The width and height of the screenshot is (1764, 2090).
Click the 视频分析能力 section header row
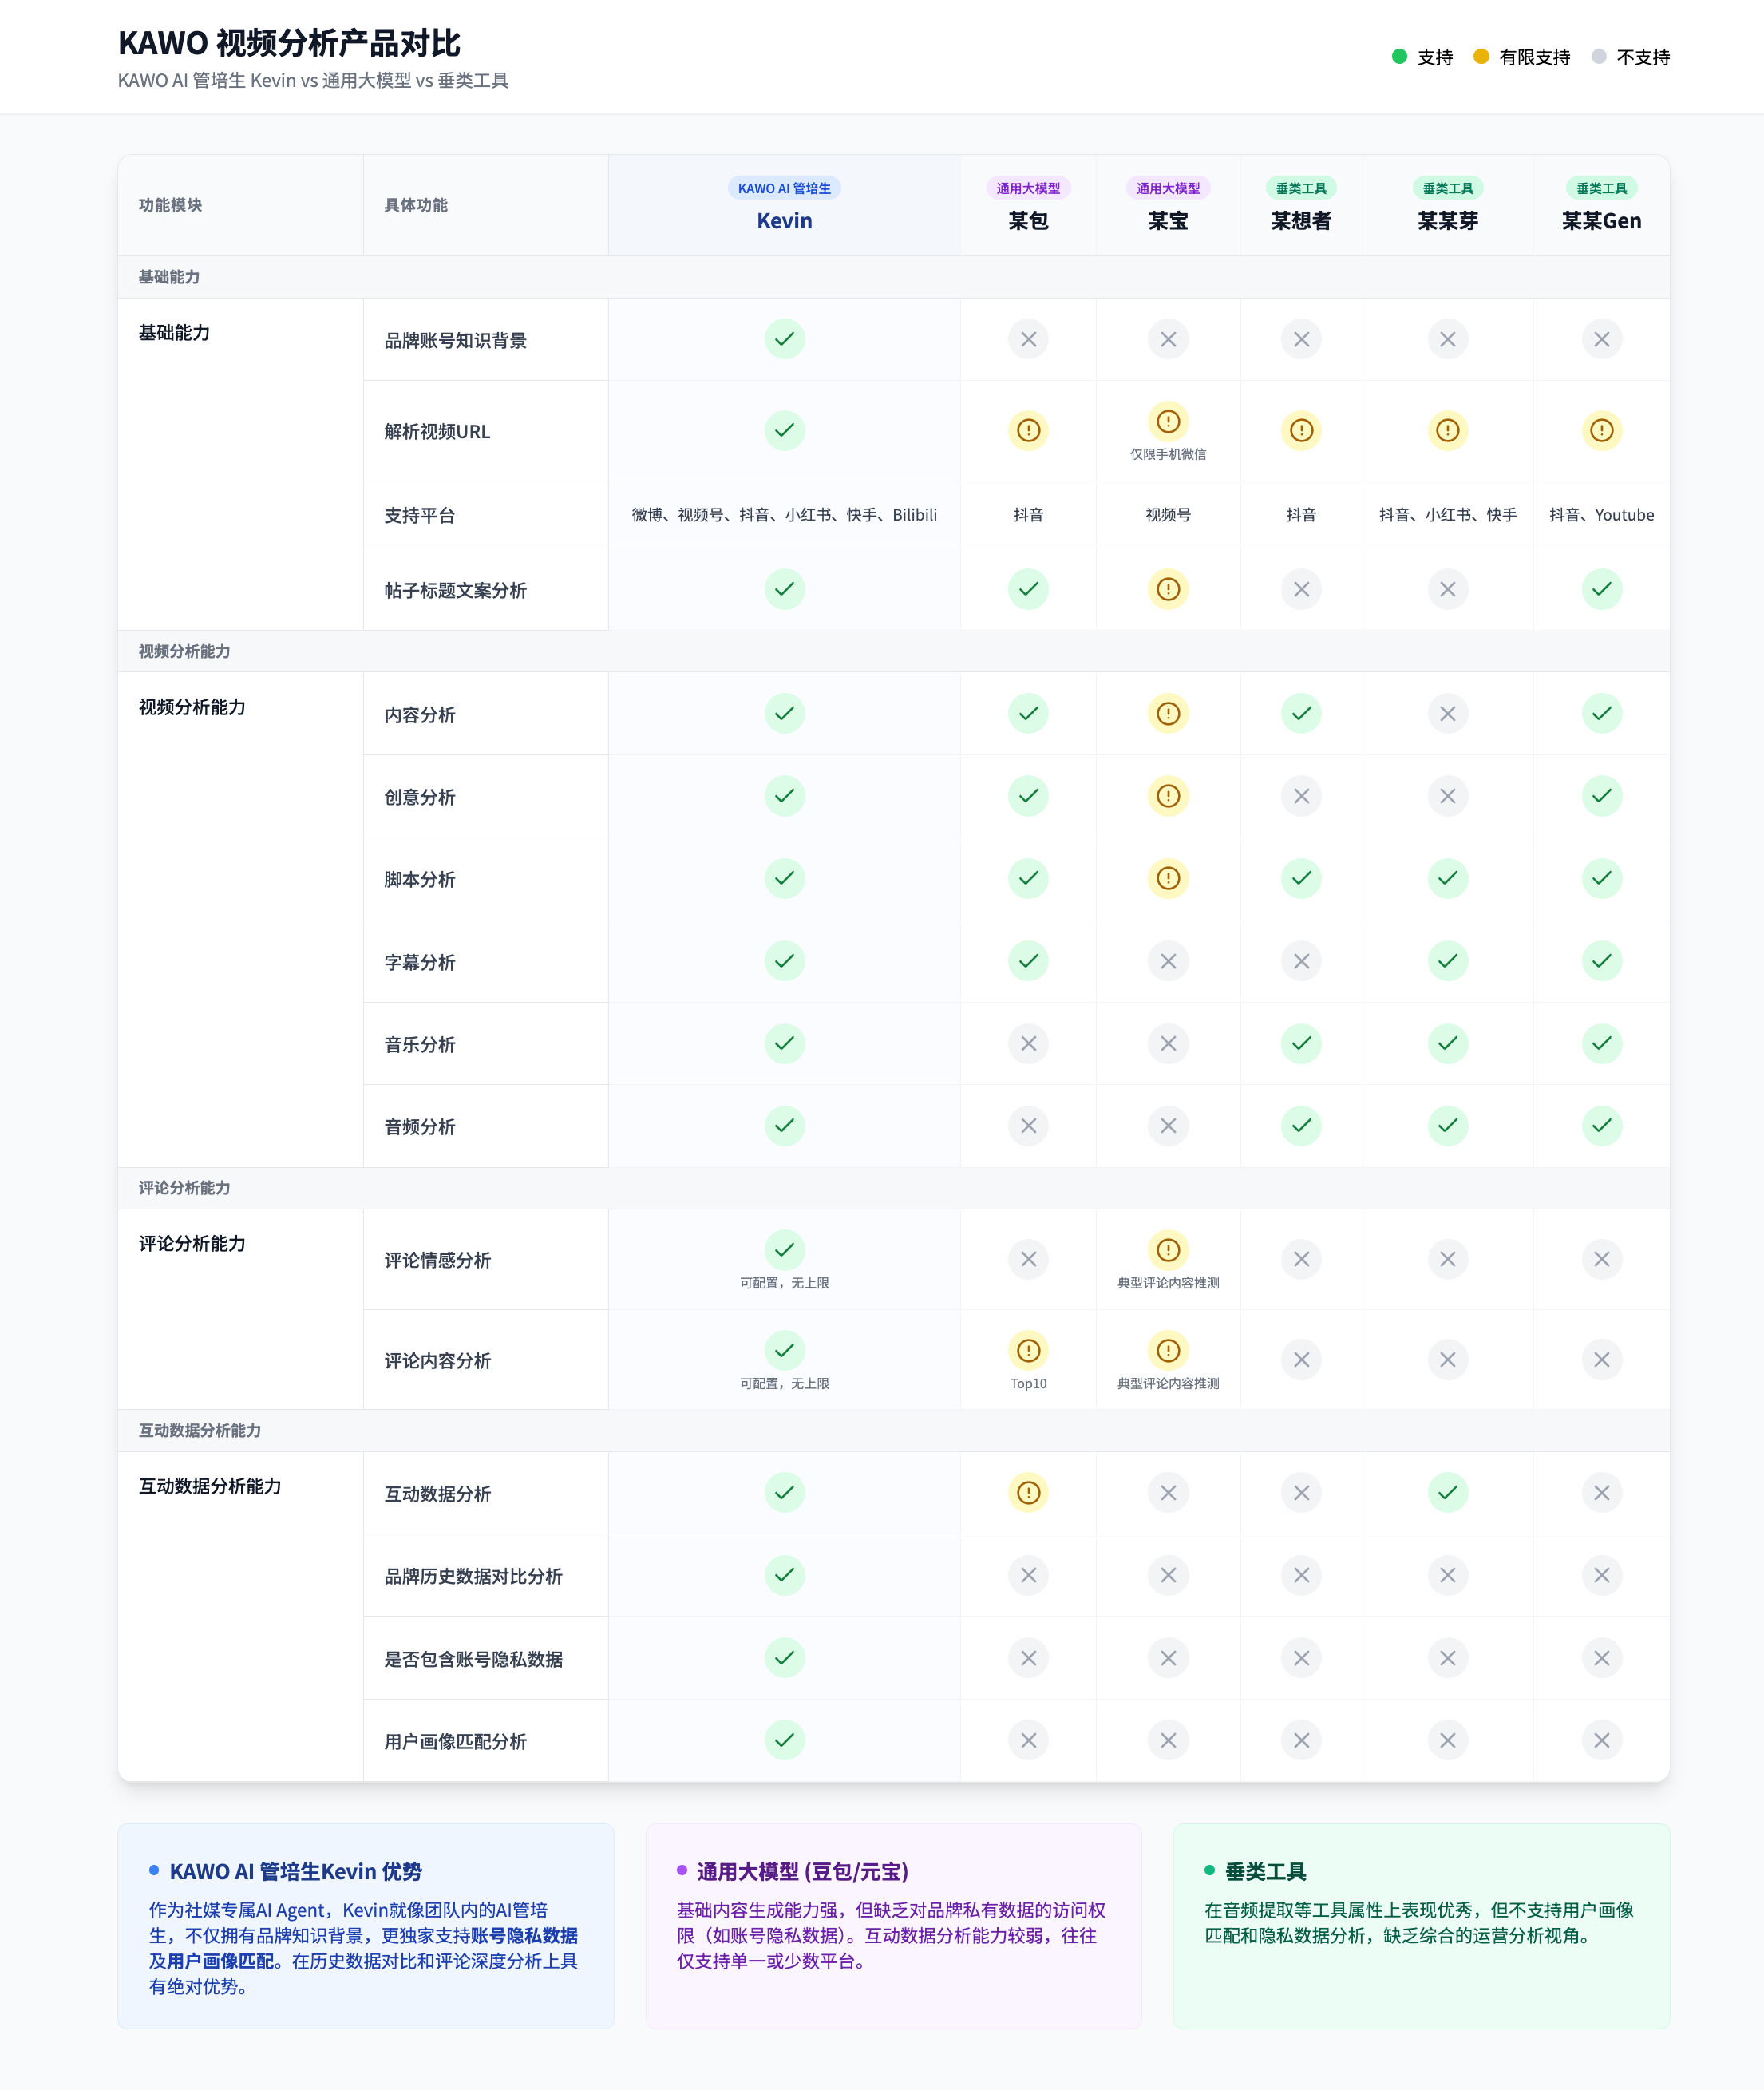pyautogui.click(x=184, y=651)
